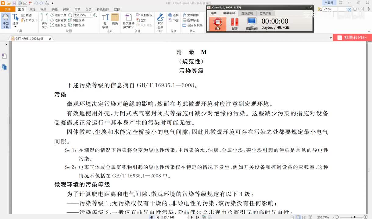Rotate view left (向左旋转)
The width and height of the screenshot is (372, 219).
[x=77, y=20]
